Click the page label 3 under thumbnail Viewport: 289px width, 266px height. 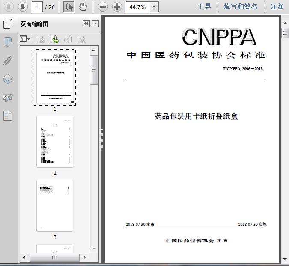click(55, 237)
